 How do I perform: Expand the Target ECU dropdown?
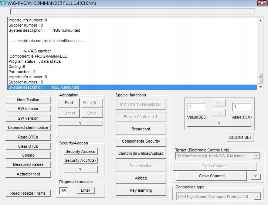coord(256,156)
